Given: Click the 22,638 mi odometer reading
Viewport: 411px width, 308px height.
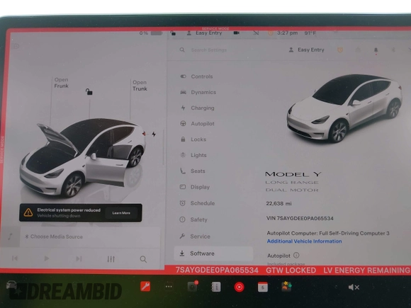Looking at the screenshot, I should click(278, 203).
